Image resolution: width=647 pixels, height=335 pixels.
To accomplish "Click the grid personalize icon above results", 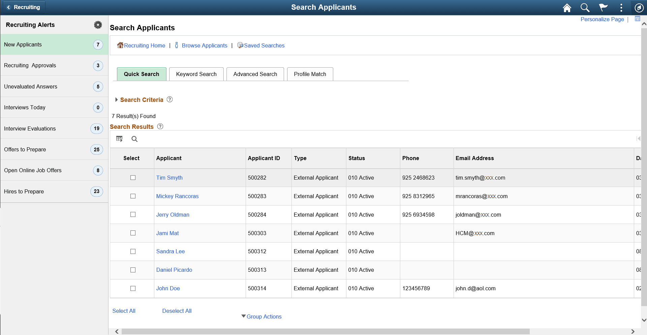I will point(119,139).
